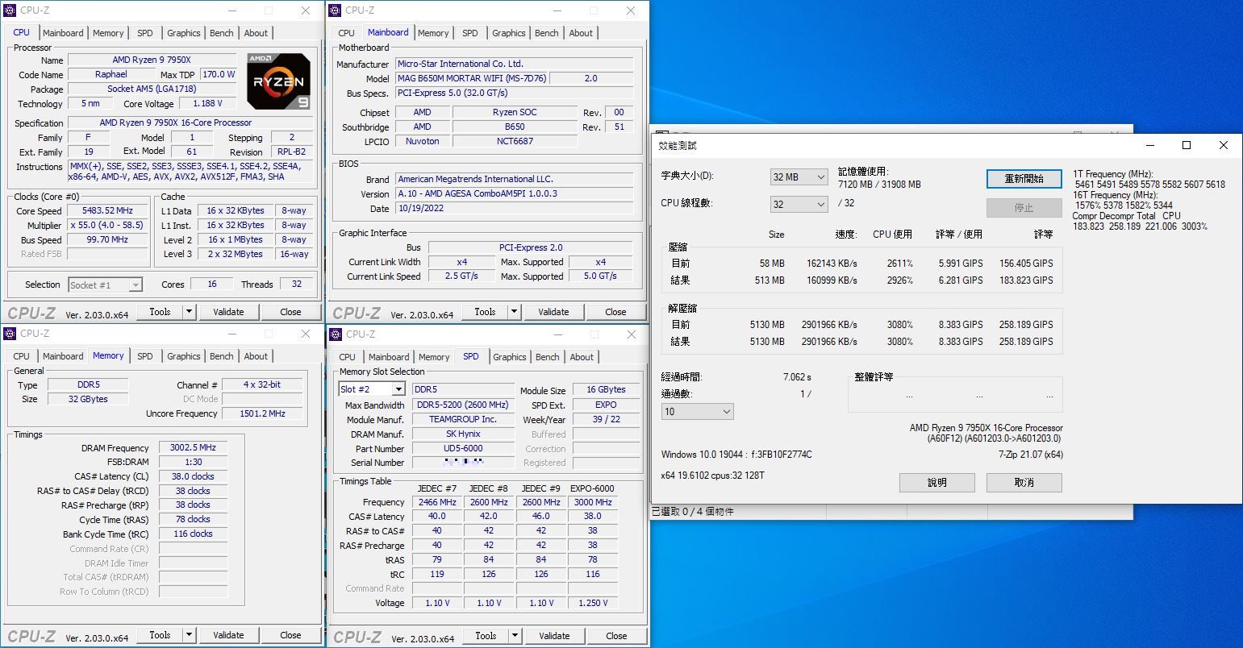The height and width of the screenshot is (648, 1243).
Task: Click the EXPO voltage value 1.250 V
Action: (593, 604)
